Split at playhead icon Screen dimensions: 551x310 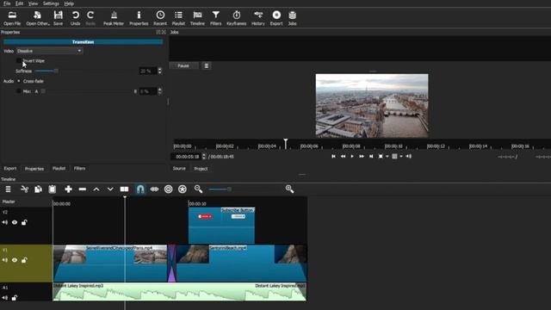pyautogui.click(x=124, y=189)
